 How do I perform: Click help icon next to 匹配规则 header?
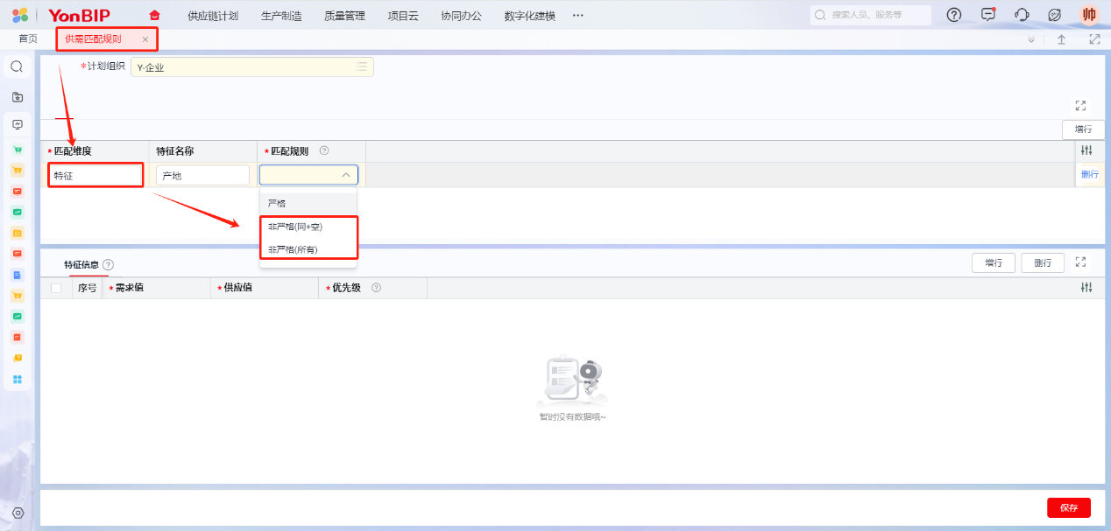[x=324, y=151]
